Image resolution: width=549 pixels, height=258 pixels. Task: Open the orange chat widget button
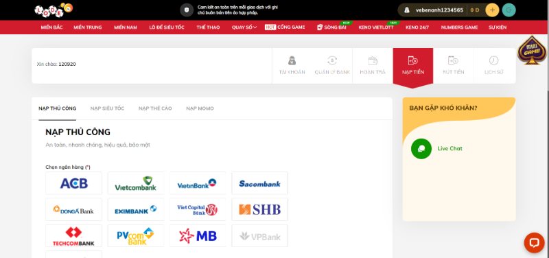tap(534, 243)
